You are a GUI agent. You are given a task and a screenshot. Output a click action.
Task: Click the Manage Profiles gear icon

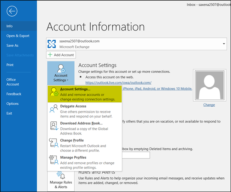[x=54, y=160]
